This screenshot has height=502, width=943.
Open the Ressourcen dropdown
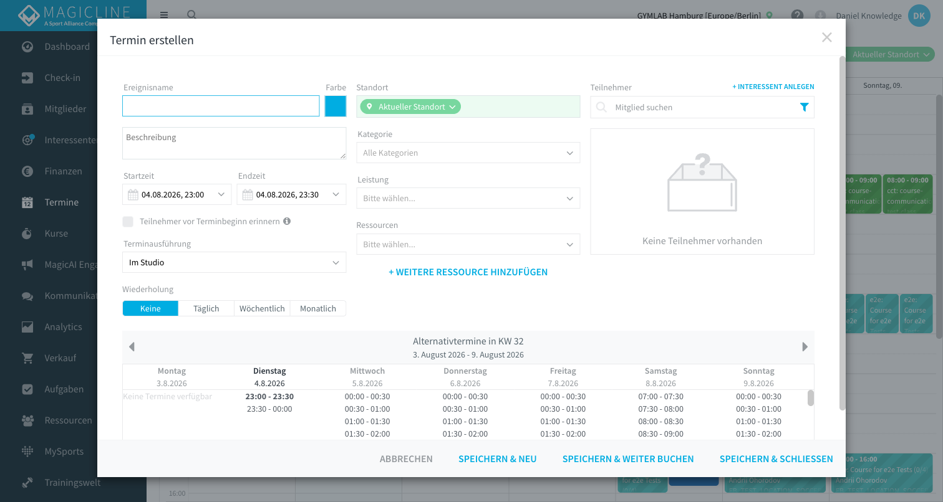[x=468, y=244]
